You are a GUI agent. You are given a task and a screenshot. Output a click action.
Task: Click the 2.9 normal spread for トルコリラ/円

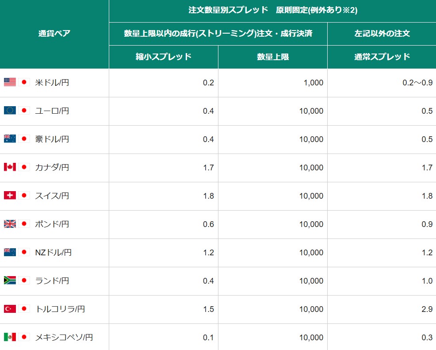click(x=427, y=309)
